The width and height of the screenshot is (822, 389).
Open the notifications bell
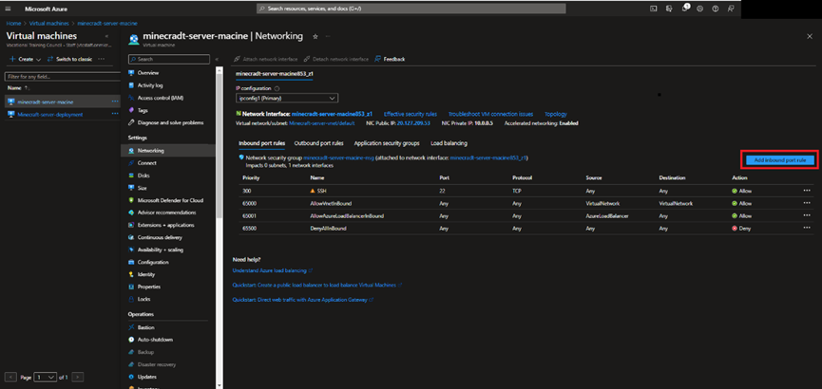[x=684, y=9]
